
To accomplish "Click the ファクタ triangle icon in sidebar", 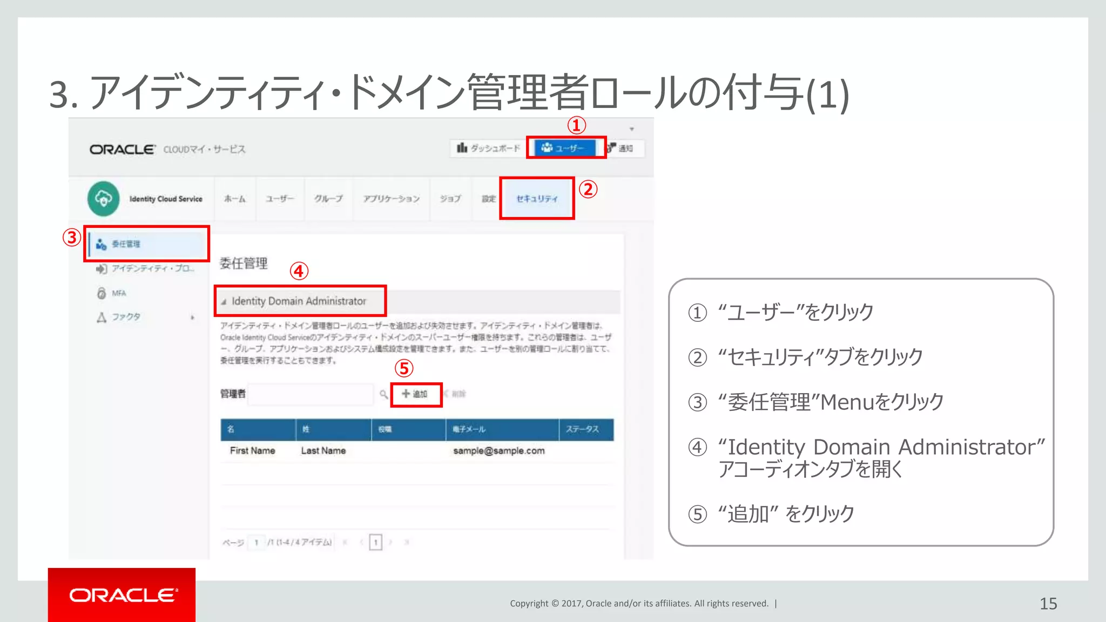I will point(101,317).
